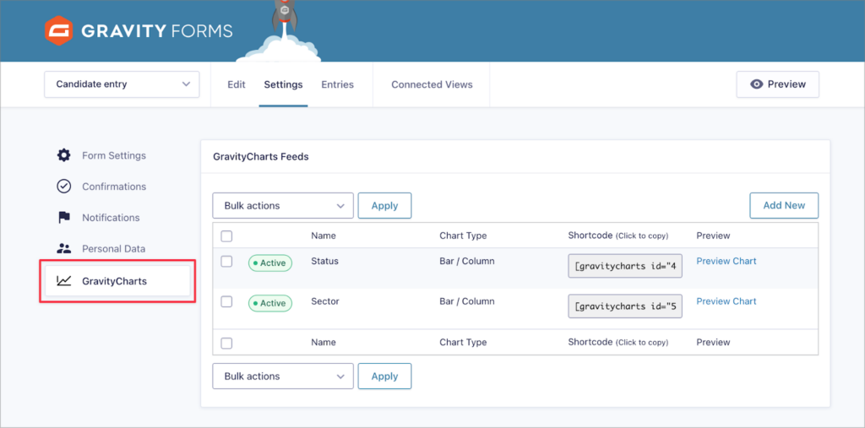Copy the Status gravitycharts shortcode field
Viewport: 865px width, 428px height.
pos(625,267)
